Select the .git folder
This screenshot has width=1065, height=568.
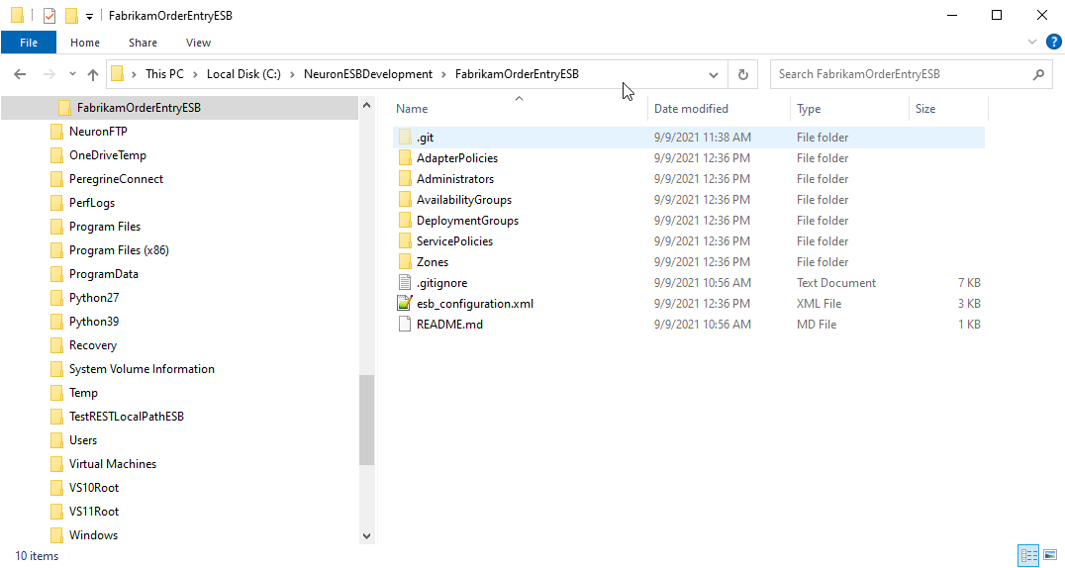point(688,138)
